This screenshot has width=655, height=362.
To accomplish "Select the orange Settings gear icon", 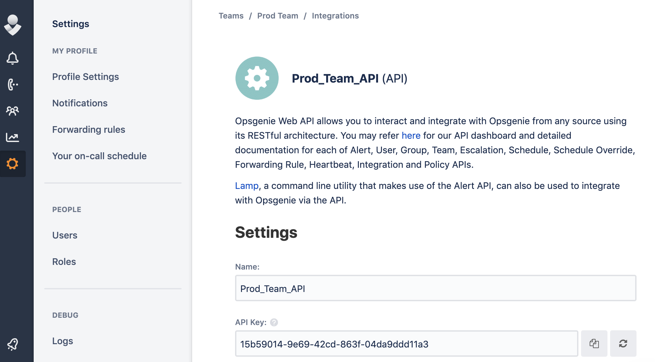I will (13, 164).
